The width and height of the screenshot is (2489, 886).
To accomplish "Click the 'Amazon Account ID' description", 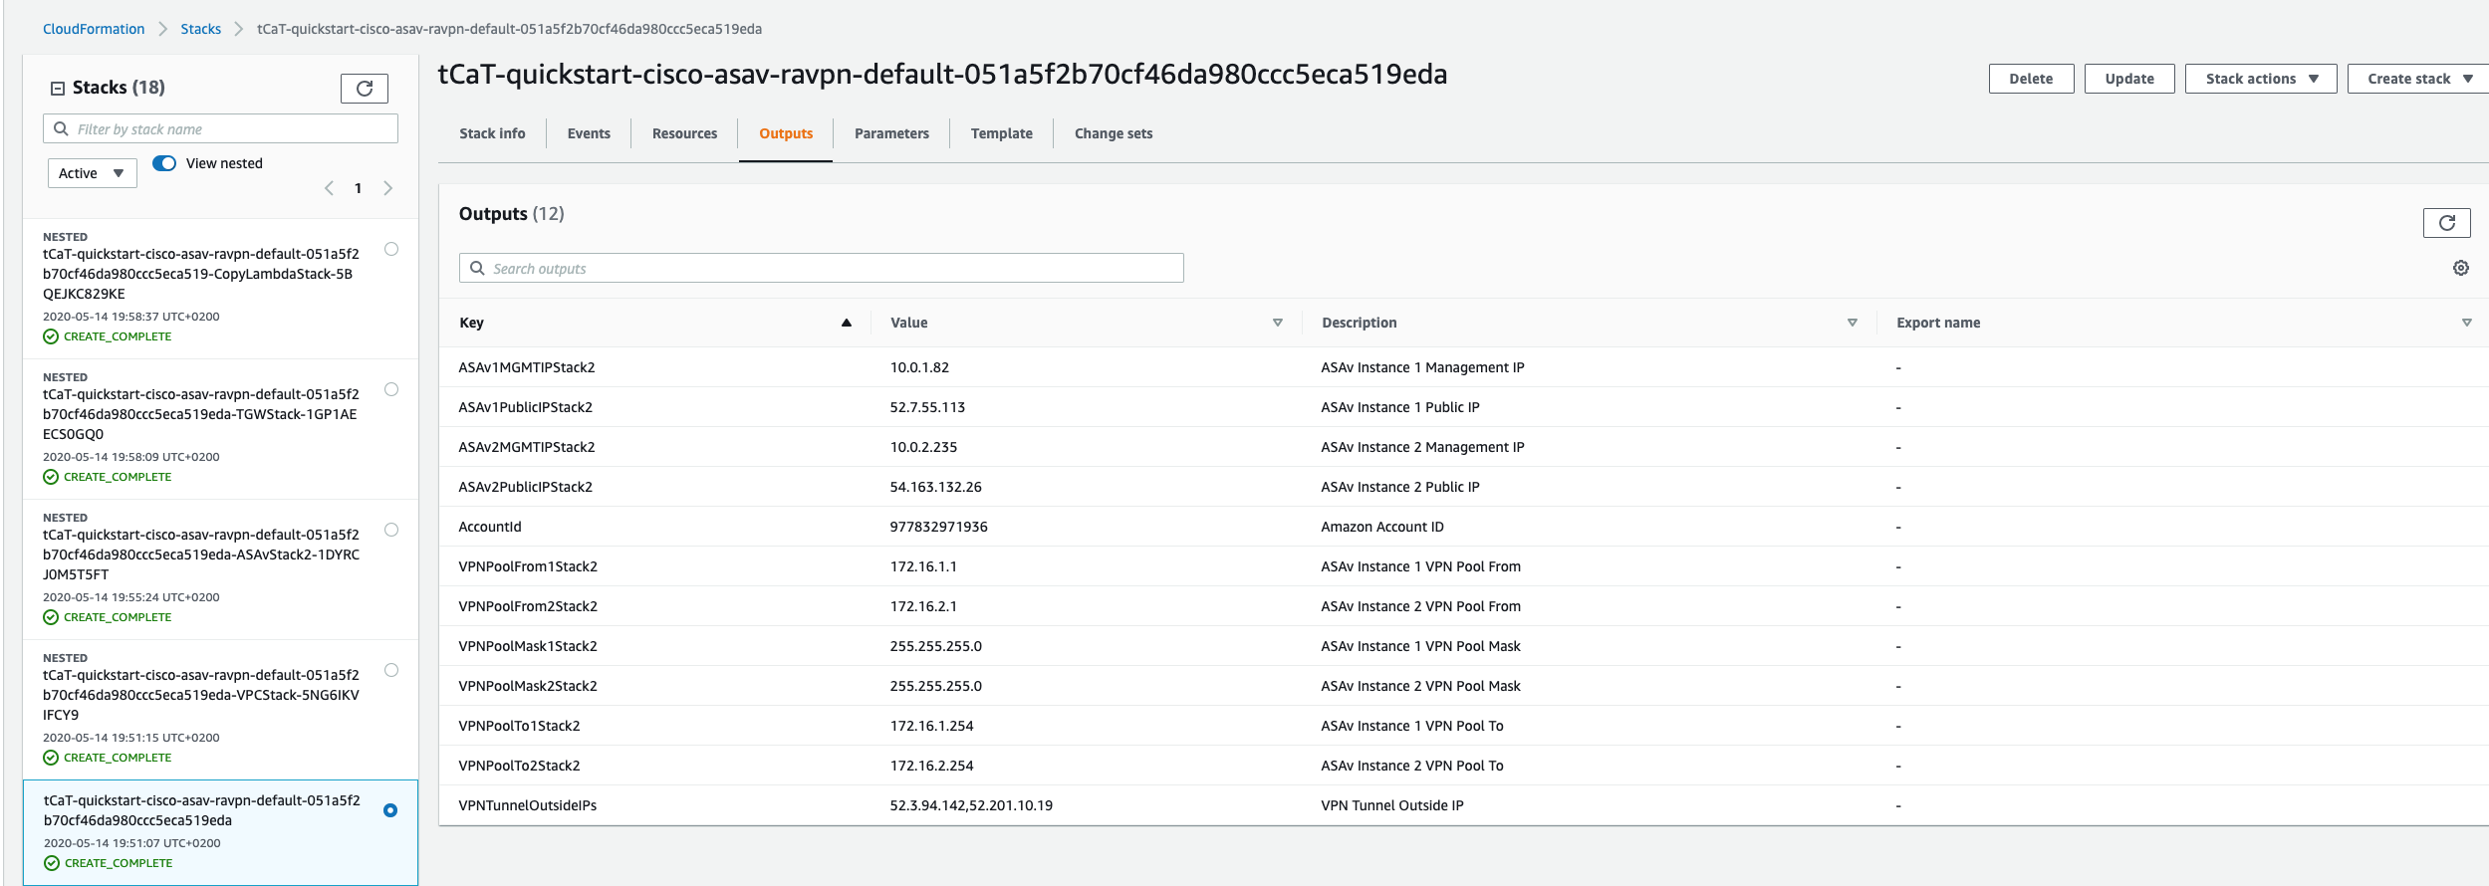I will coord(1381,527).
